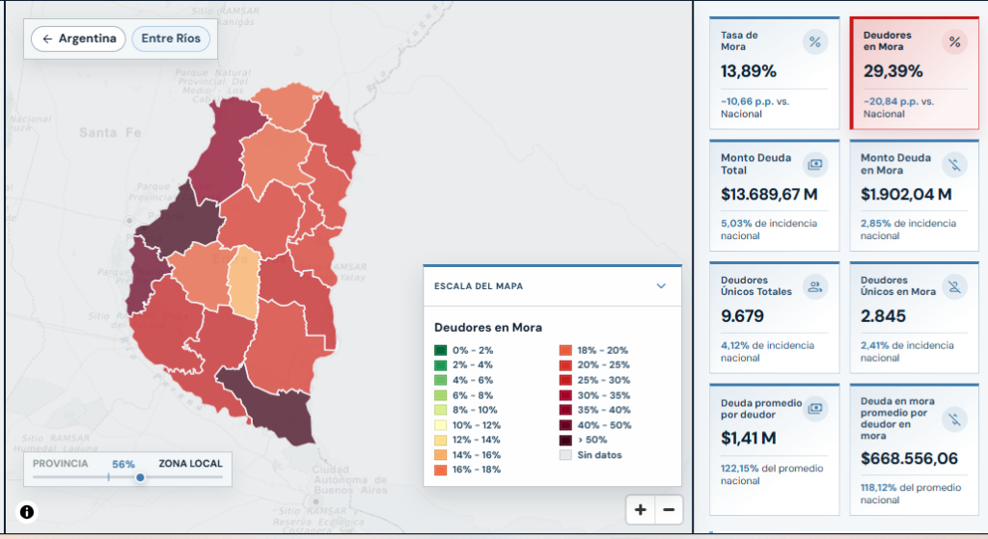Click the percent icon on the Deudores en Mora card
Image resolution: width=988 pixels, height=539 pixels.
[955, 42]
